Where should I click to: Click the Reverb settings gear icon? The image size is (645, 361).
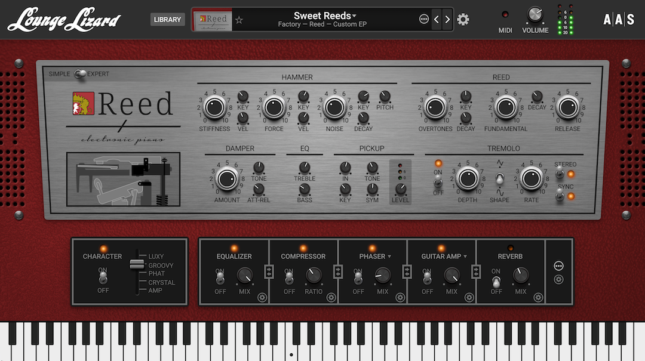click(x=538, y=297)
